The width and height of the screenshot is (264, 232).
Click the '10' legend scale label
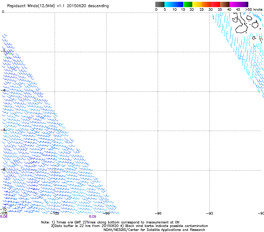(x=174, y=10)
